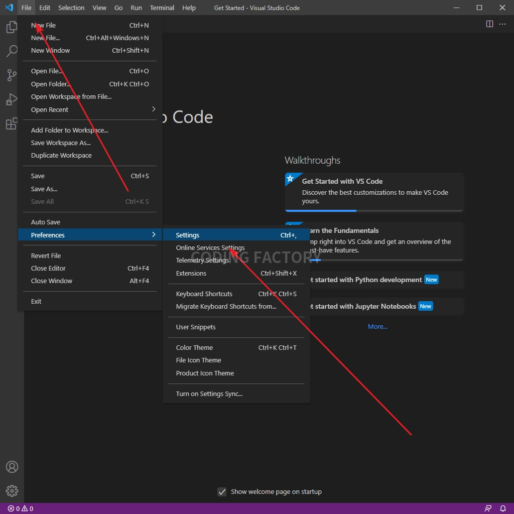This screenshot has width=514, height=514.
Task: Open Python development walkthrough
Action: 387,280
